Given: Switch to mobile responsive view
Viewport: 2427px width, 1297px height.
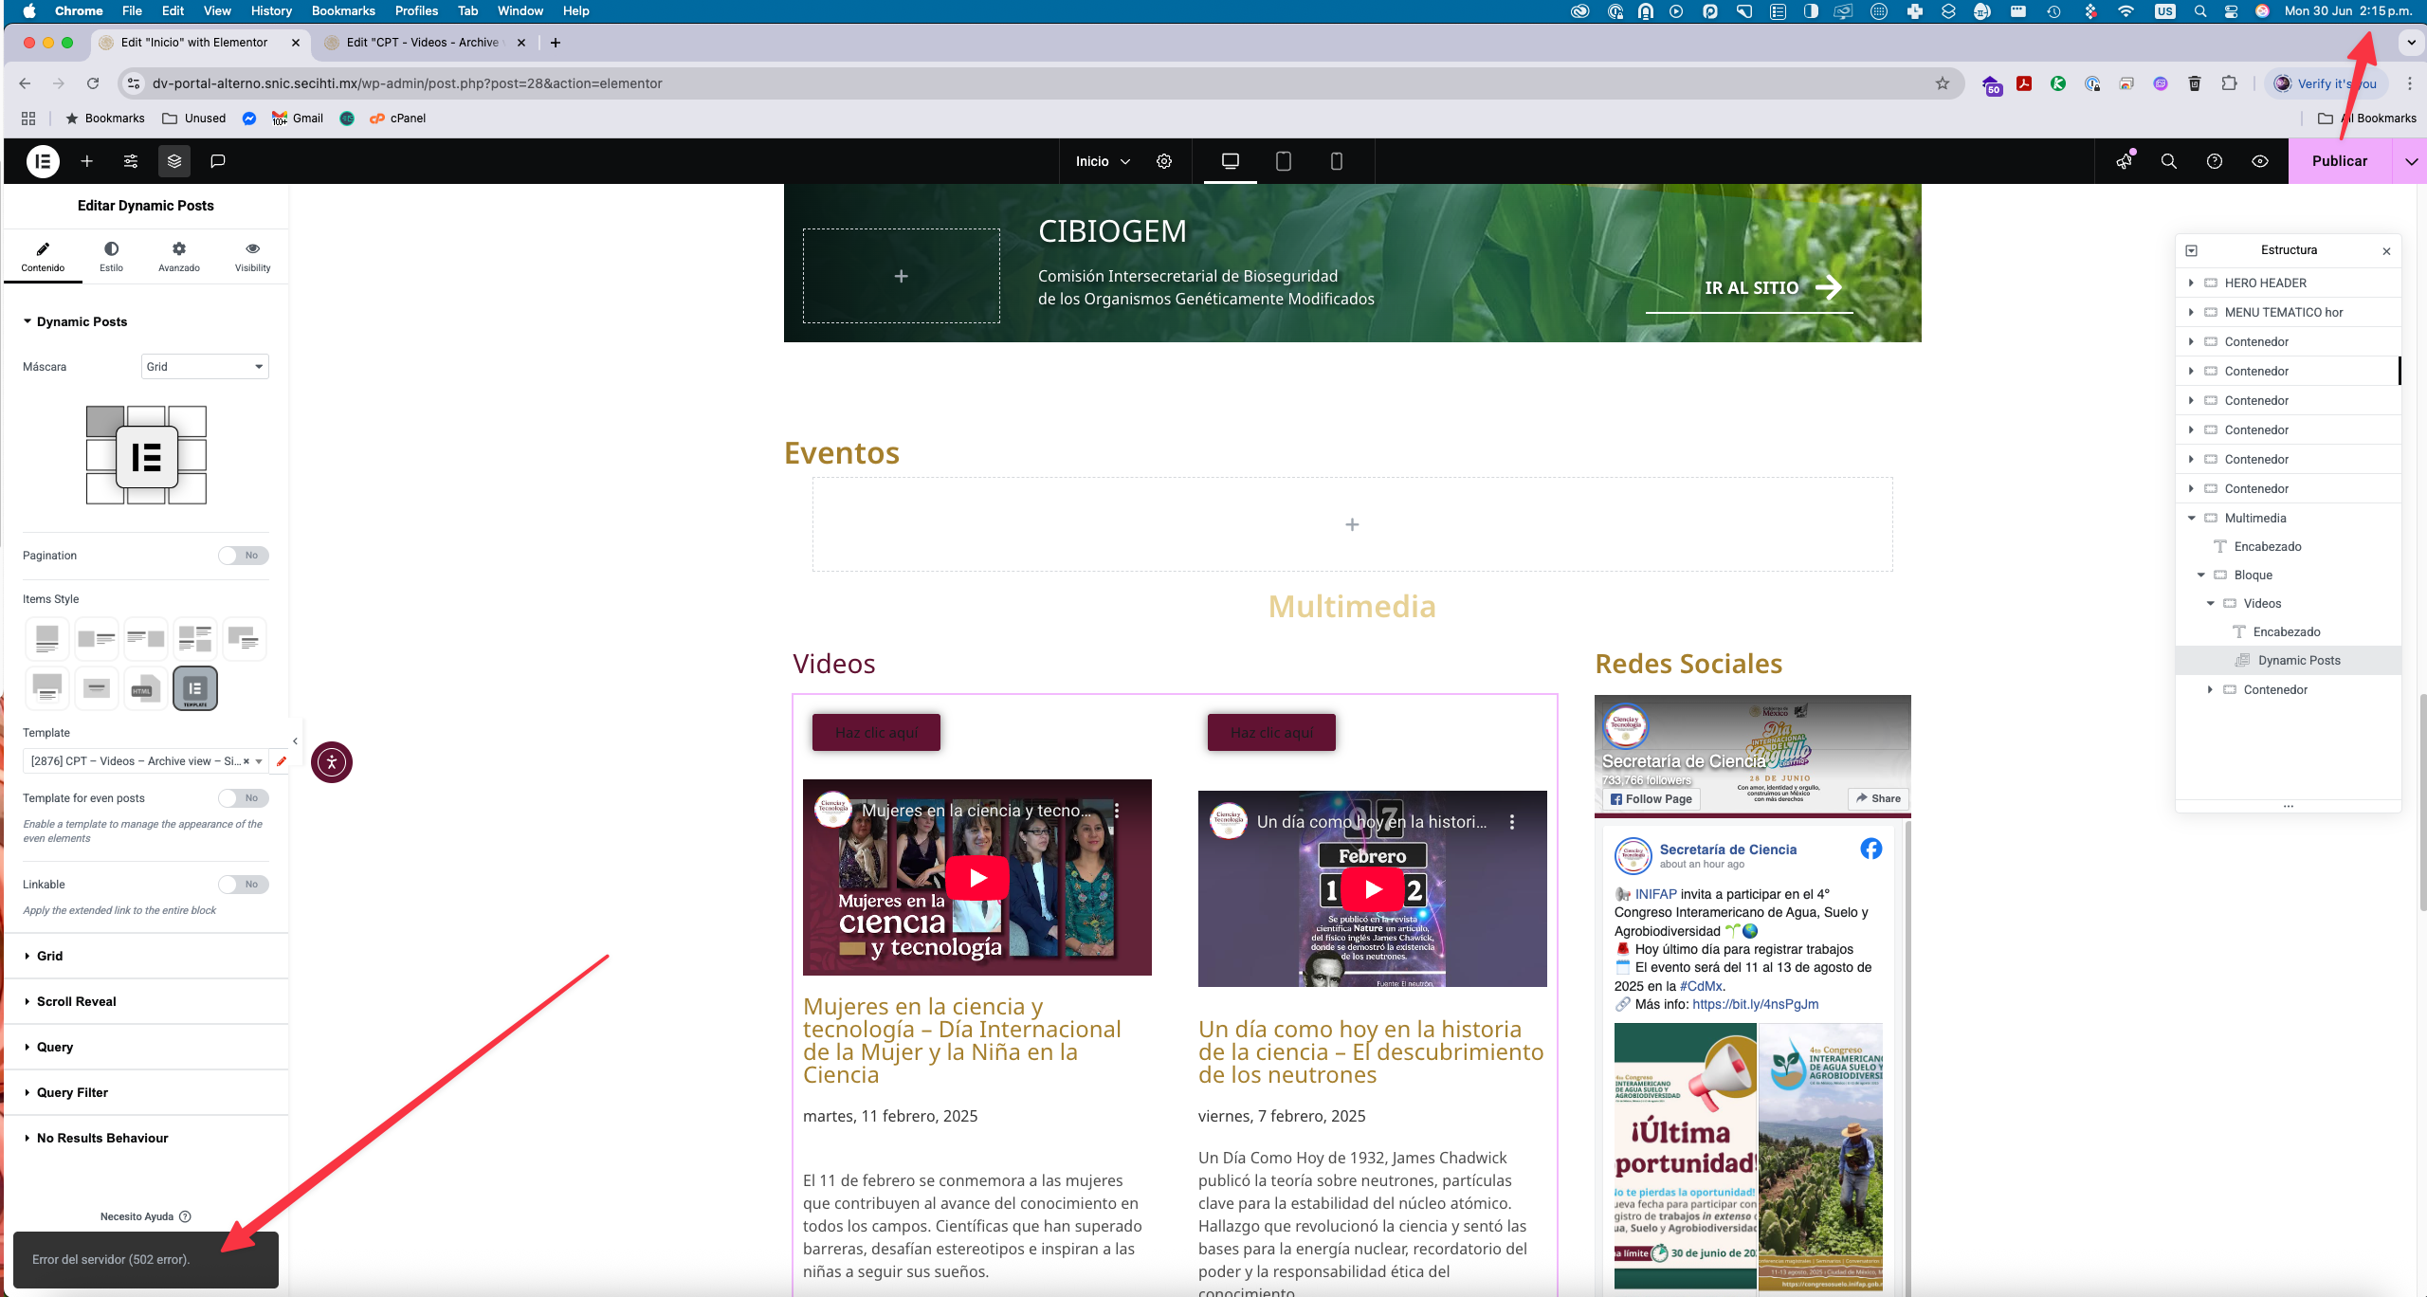Looking at the screenshot, I should click(1336, 161).
